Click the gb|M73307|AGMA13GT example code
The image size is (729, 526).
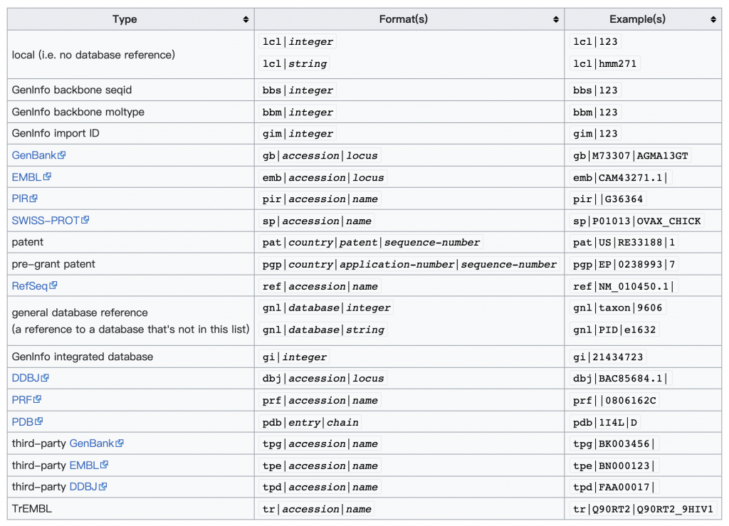click(x=631, y=156)
